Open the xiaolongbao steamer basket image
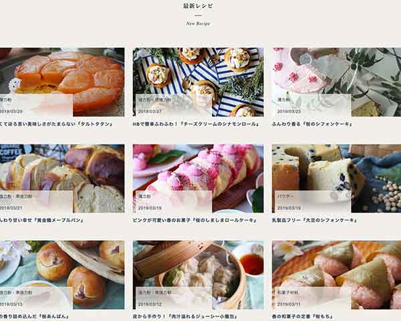The height and width of the screenshot is (321, 401). 198,275
